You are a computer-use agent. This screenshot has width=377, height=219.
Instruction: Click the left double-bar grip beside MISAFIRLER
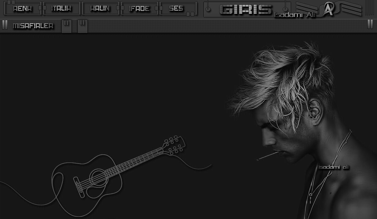5,25
